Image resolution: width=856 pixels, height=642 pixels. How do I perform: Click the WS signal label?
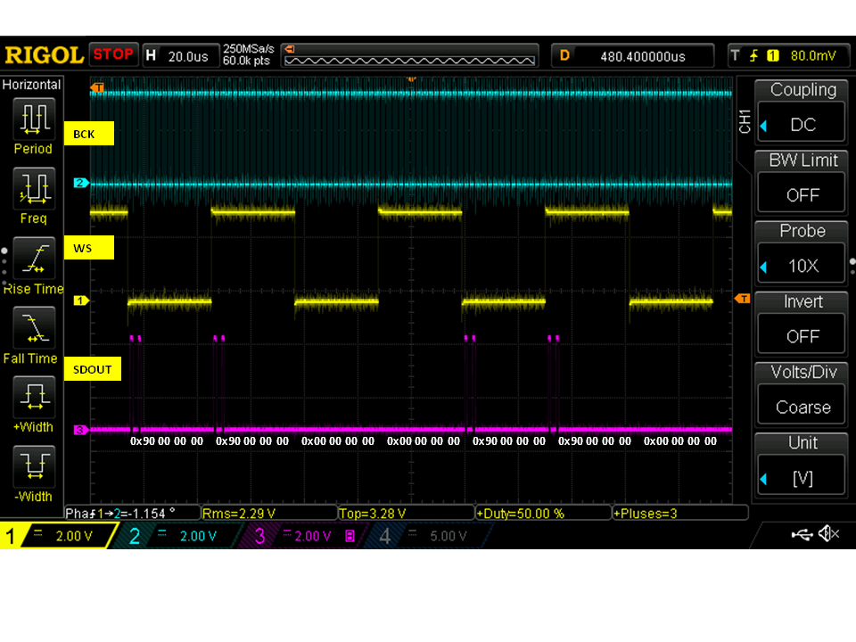point(89,248)
